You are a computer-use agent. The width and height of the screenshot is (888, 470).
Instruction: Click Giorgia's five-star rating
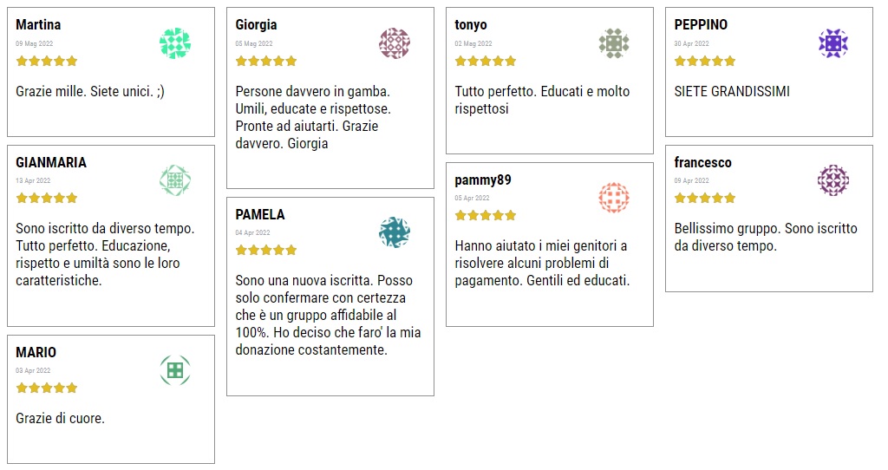266,61
